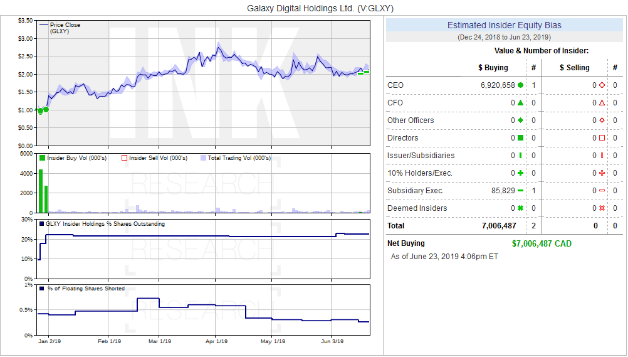This screenshot has height=357, width=628.
Task: Click the Price Close (GLXY) legend line
Action: 44,25
